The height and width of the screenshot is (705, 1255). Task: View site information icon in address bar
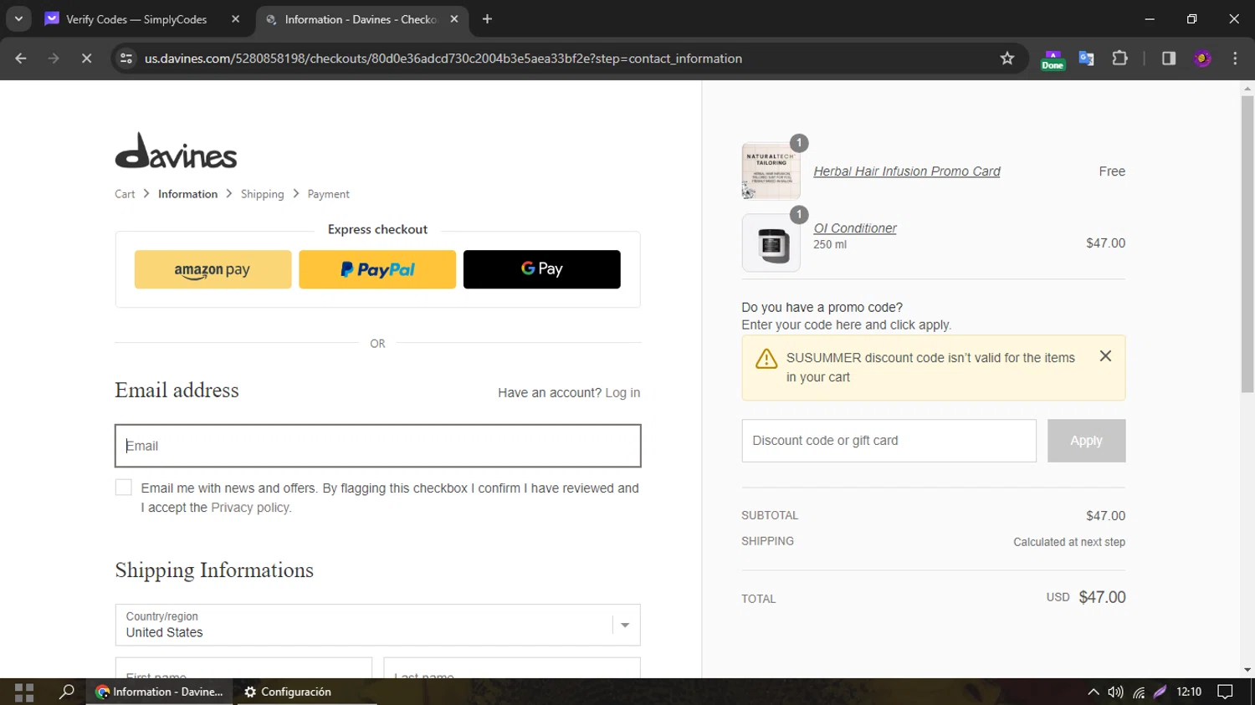[126, 59]
